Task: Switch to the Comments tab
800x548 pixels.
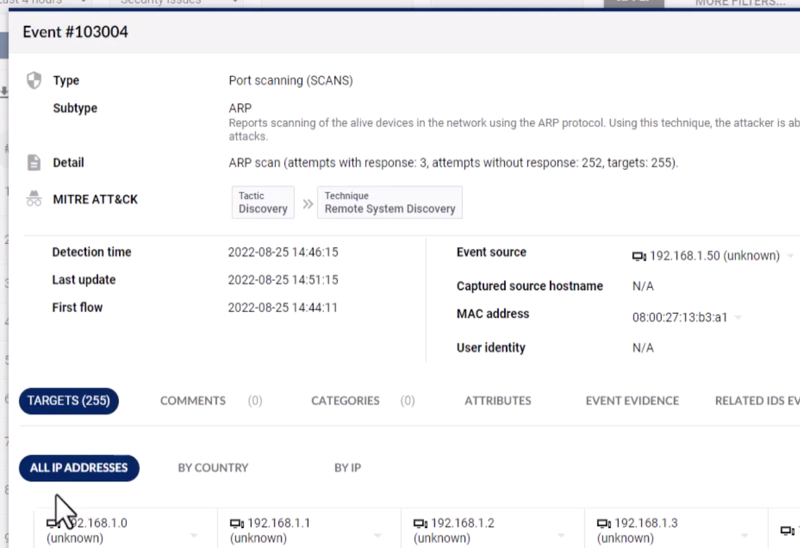Action: 193,401
